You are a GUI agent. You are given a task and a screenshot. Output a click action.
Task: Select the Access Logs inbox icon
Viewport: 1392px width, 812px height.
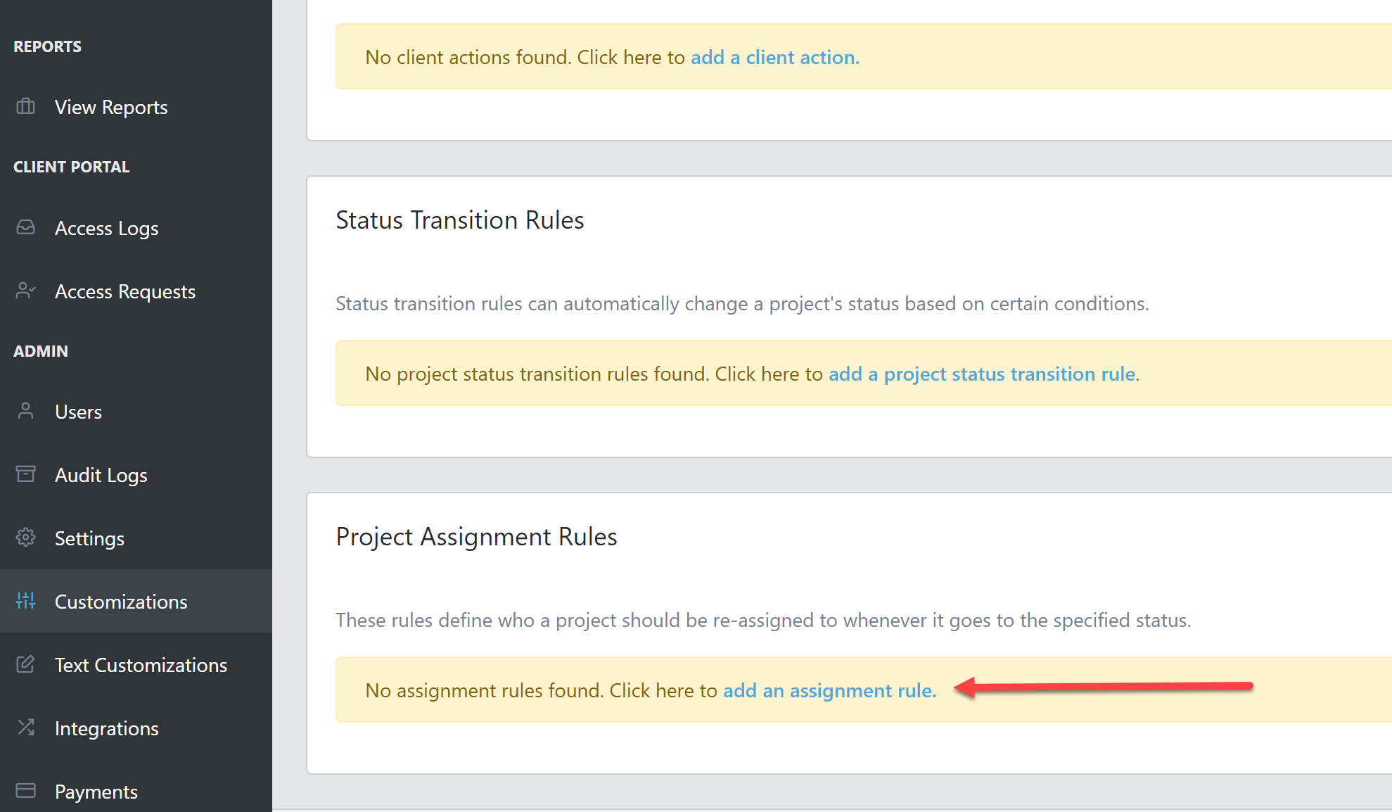pyautogui.click(x=25, y=227)
